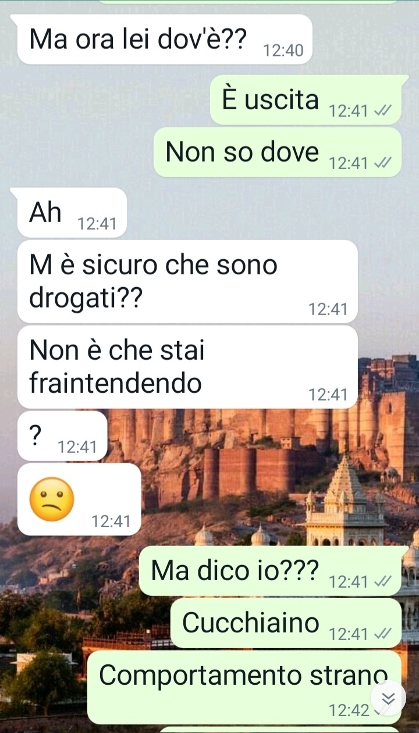Tap the confused face emoji message
This screenshot has width=419, height=733.
coord(80,499)
